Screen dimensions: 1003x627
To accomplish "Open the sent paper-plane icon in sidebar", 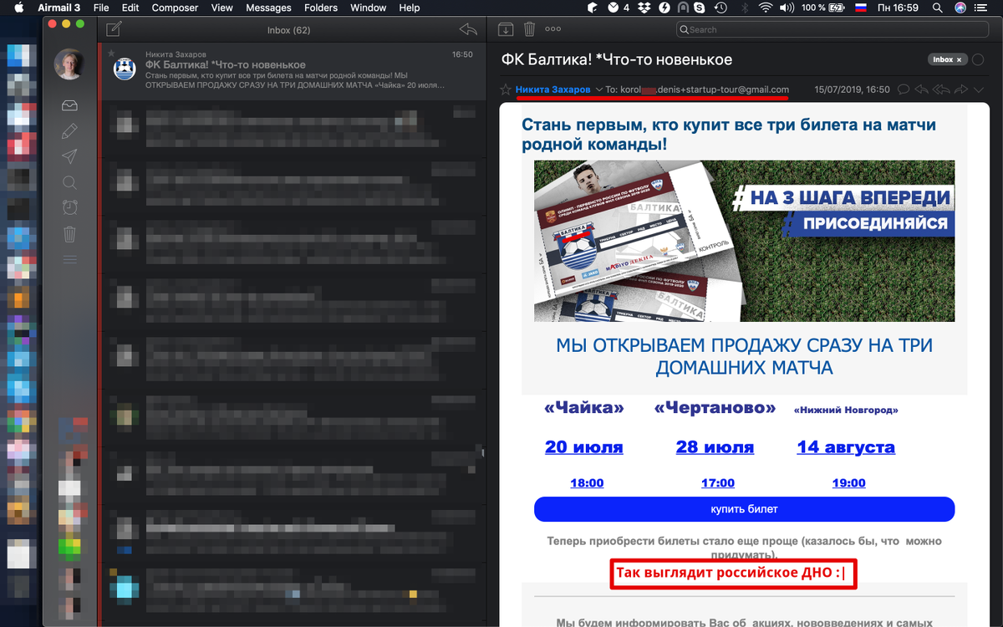I will pos(70,156).
